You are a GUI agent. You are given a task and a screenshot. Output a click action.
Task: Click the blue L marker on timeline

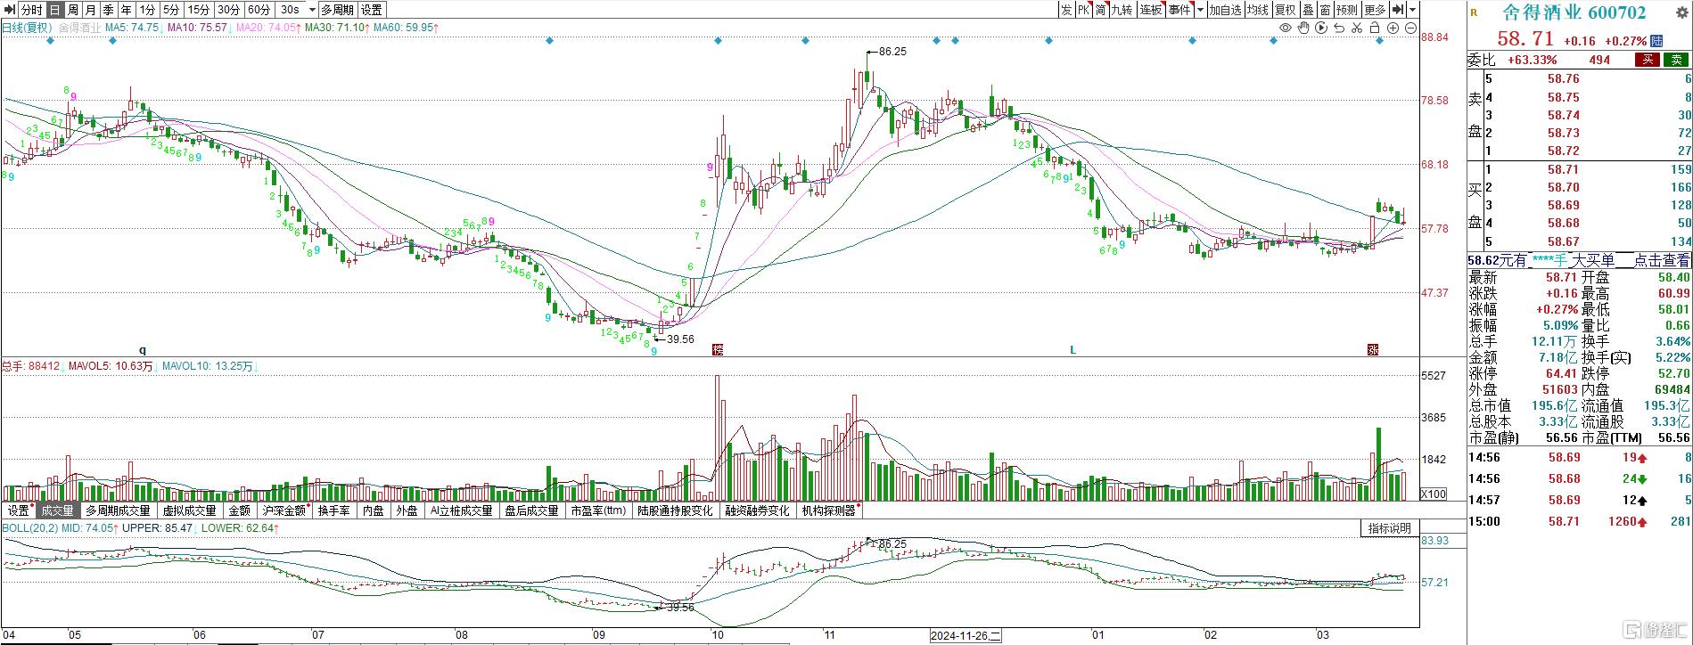(x=1073, y=350)
